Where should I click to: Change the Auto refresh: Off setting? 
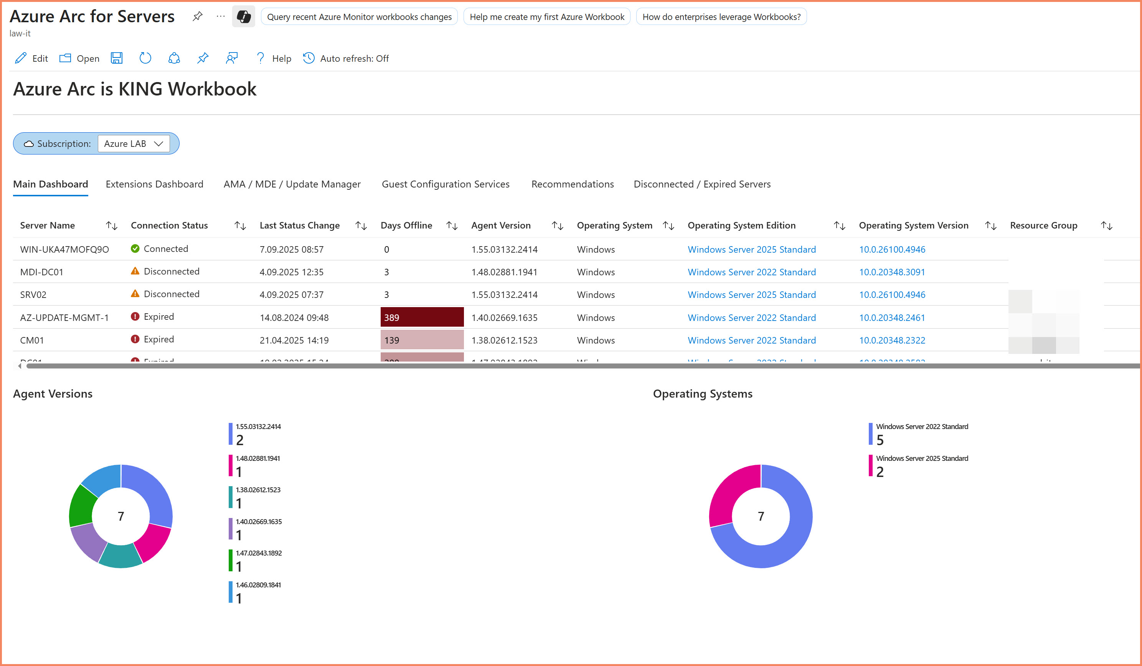(x=346, y=58)
